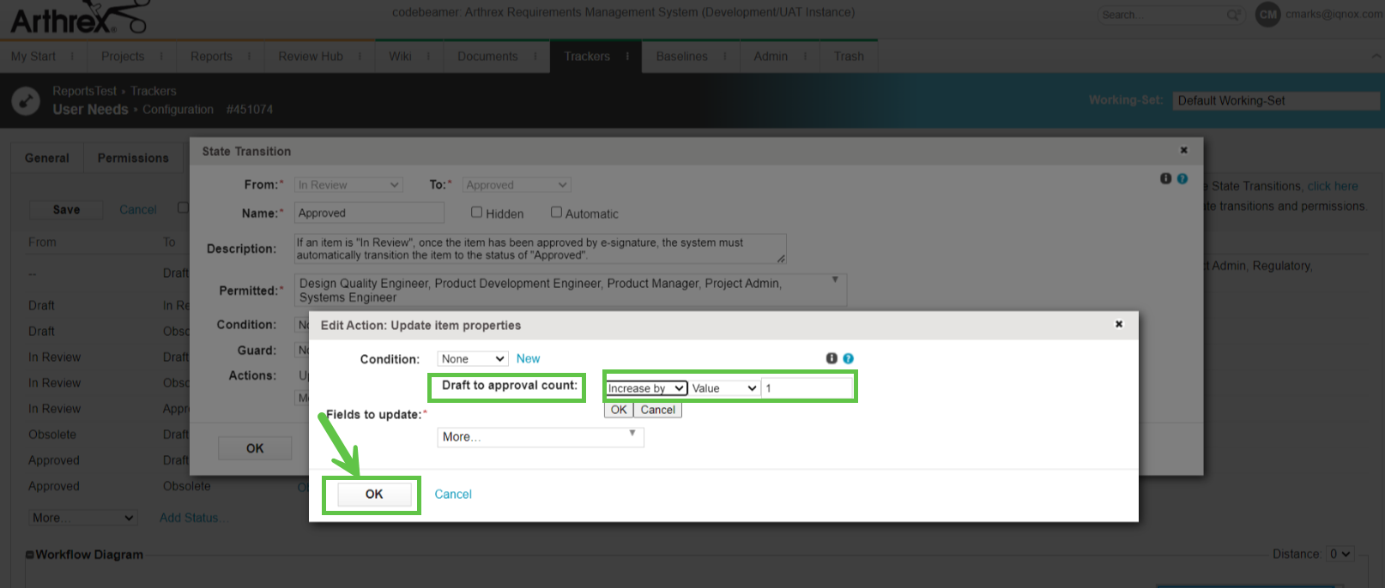The width and height of the screenshot is (1385, 588).
Task: Click the tracker icon beside User Needs
Action: click(26, 100)
